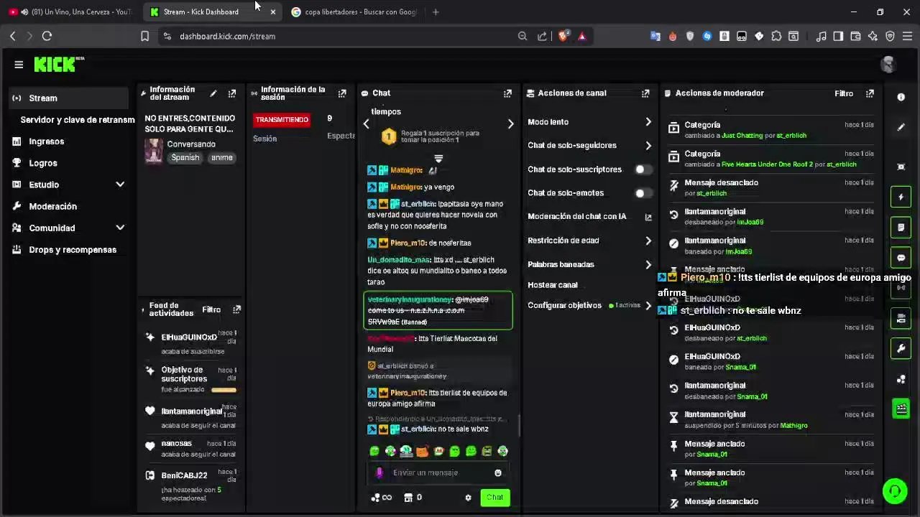
Task: Expand the Estudio sidebar section
Action: tap(69, 185)
